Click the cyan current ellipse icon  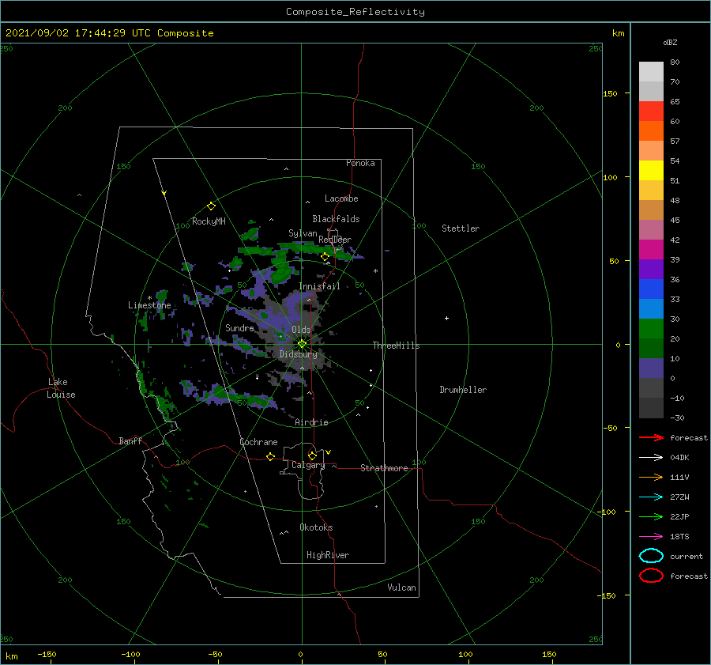tap(651, 556)
